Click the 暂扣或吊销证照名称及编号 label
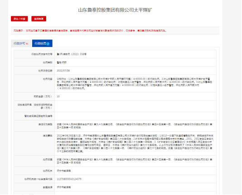Viewport: 242px width, 195px height. (38, 116)
